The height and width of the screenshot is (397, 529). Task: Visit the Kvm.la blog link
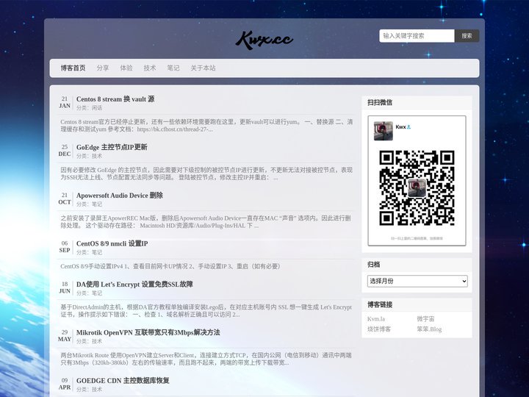[x=376, y=318]
